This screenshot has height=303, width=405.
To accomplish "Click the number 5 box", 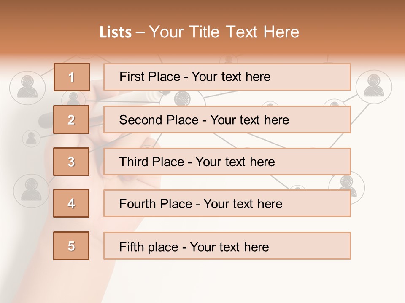I will pos(71,246).
